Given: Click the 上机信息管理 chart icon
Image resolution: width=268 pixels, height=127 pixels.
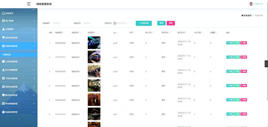Looking at the screenshot, I should (x=3, y=61).
